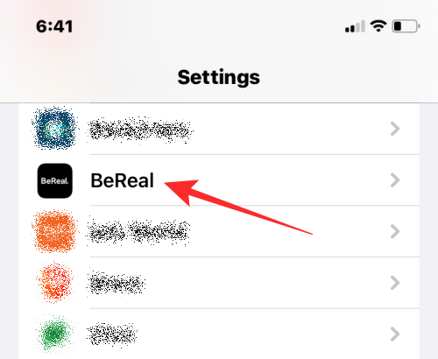Tap the black BeReal app icon
The image size is (438, 359).
pos(55,180)
